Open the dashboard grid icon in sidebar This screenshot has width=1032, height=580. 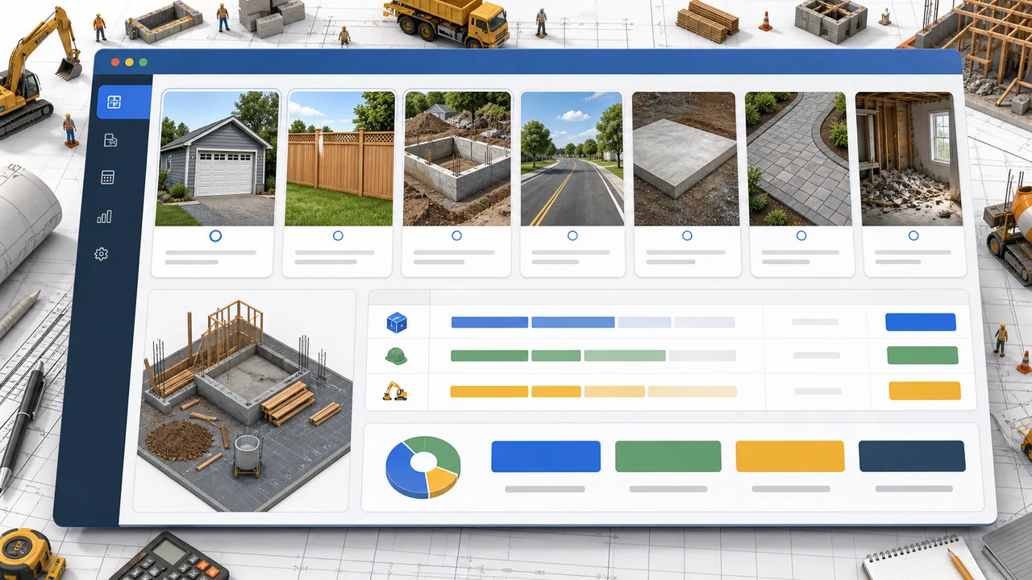[x=114, y=102]
